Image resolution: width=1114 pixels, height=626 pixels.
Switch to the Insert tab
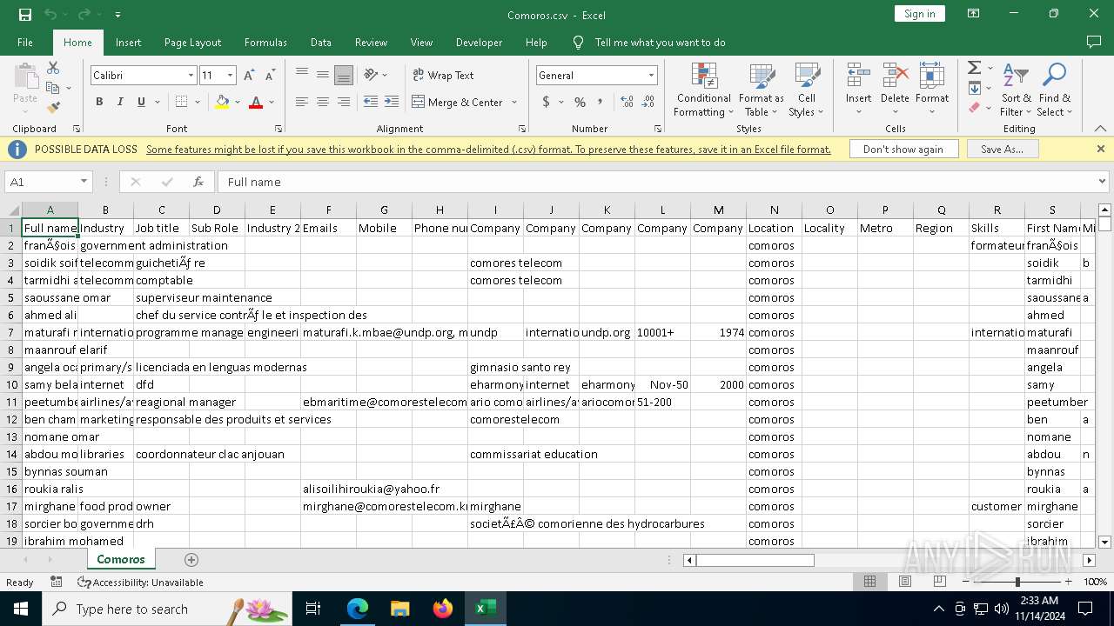[x=128, y=43]
